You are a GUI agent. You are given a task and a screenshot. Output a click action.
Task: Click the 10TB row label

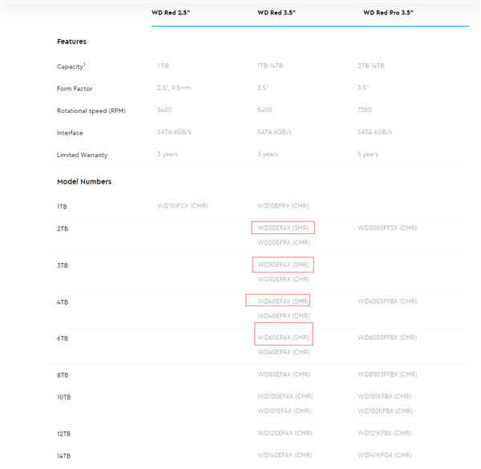(64, 397)
